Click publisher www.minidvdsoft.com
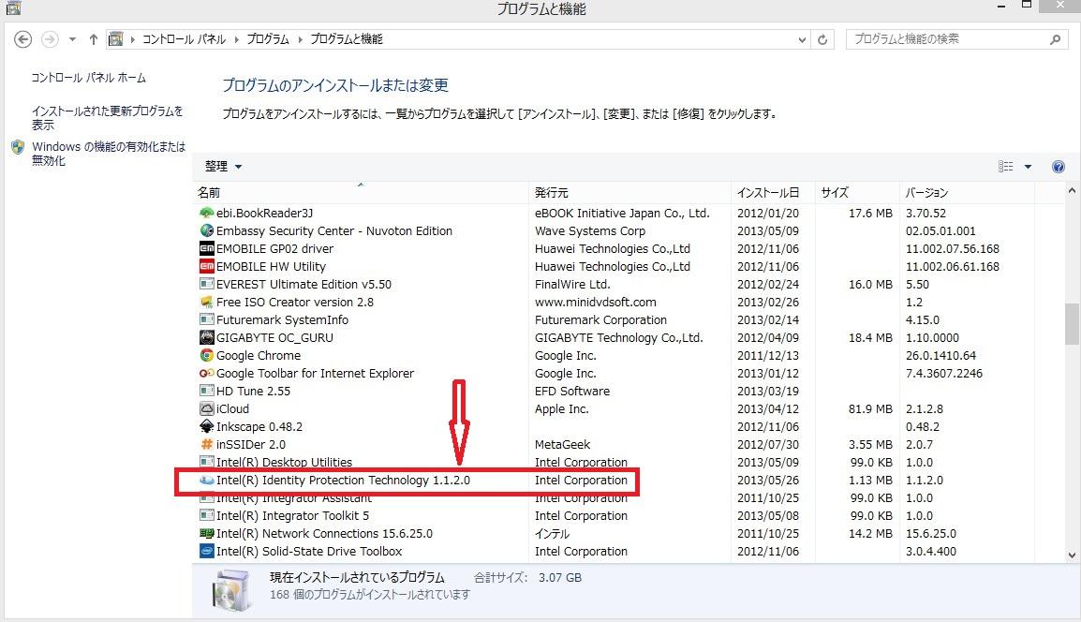Screen dimensions: 1081x622 [595, 302]
